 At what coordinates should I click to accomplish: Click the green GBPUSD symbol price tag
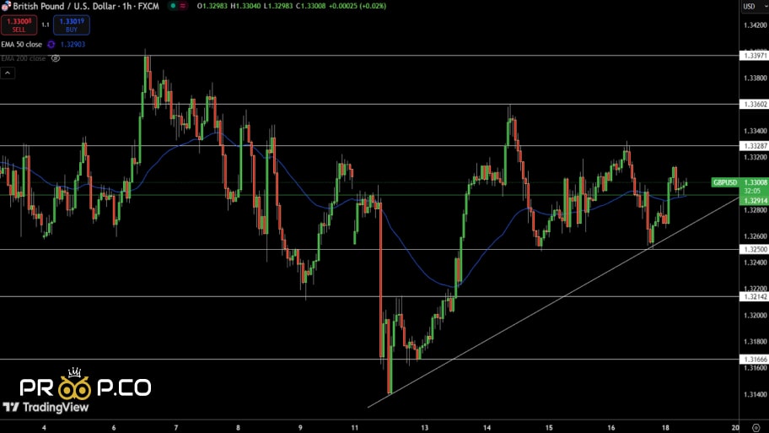(x=725, y=182)
